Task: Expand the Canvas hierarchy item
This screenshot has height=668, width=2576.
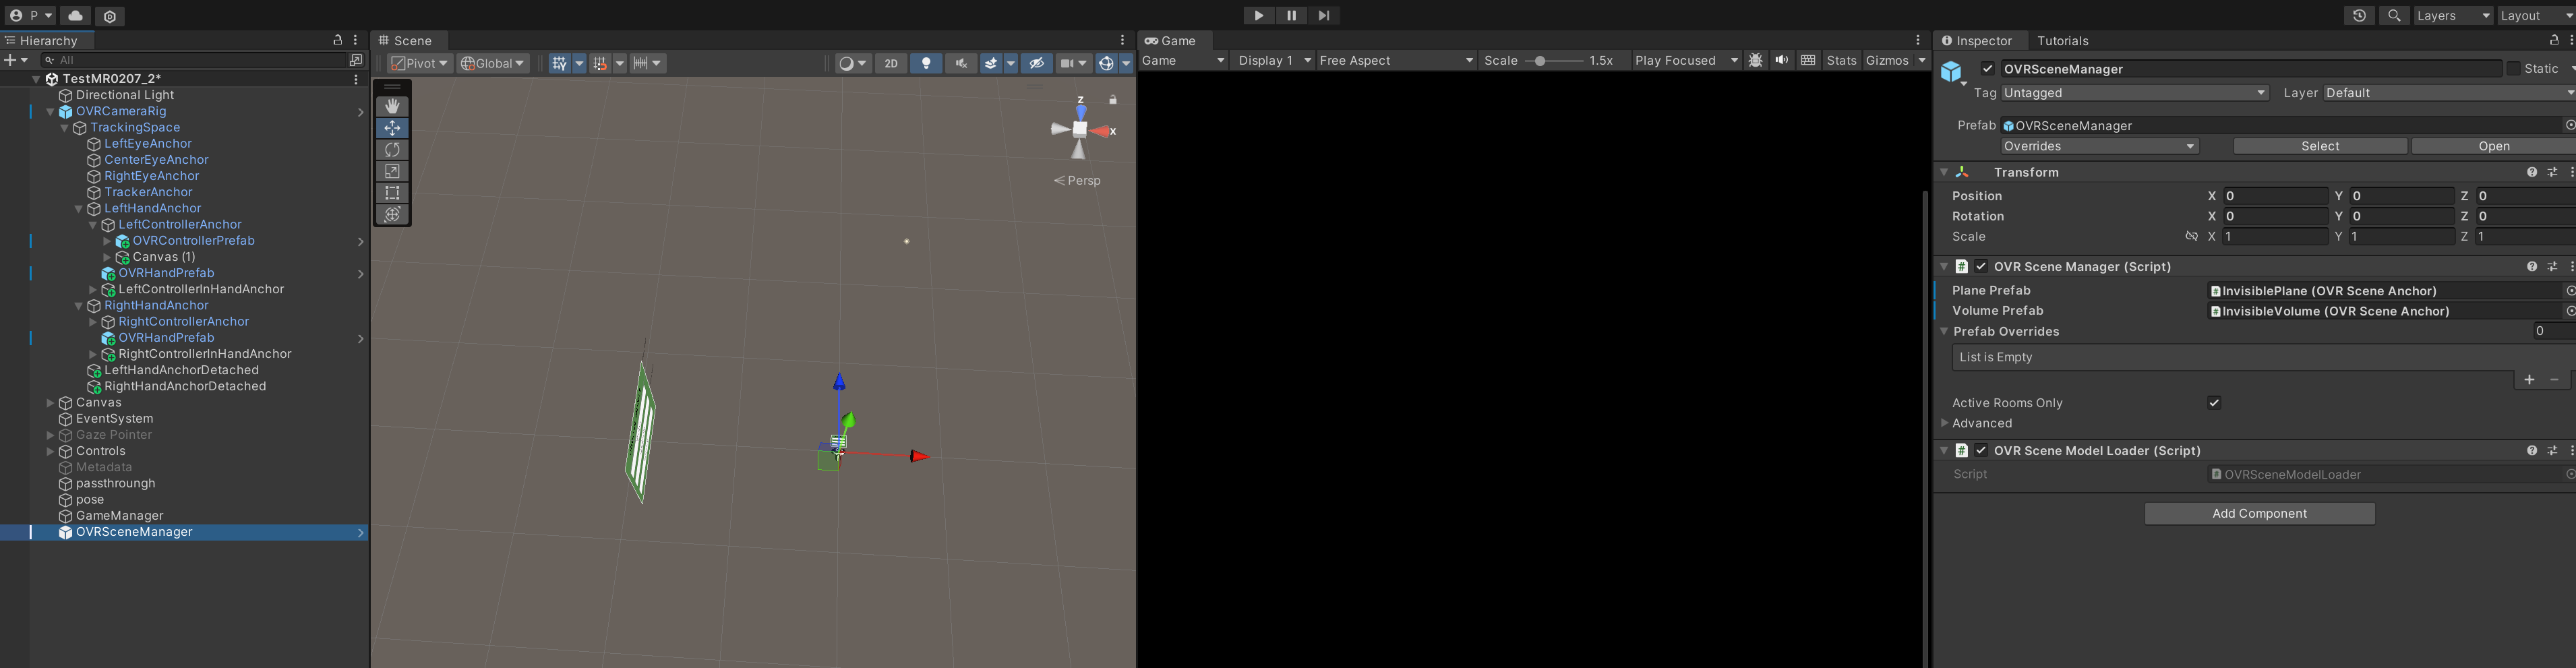Action: point(50,403)
